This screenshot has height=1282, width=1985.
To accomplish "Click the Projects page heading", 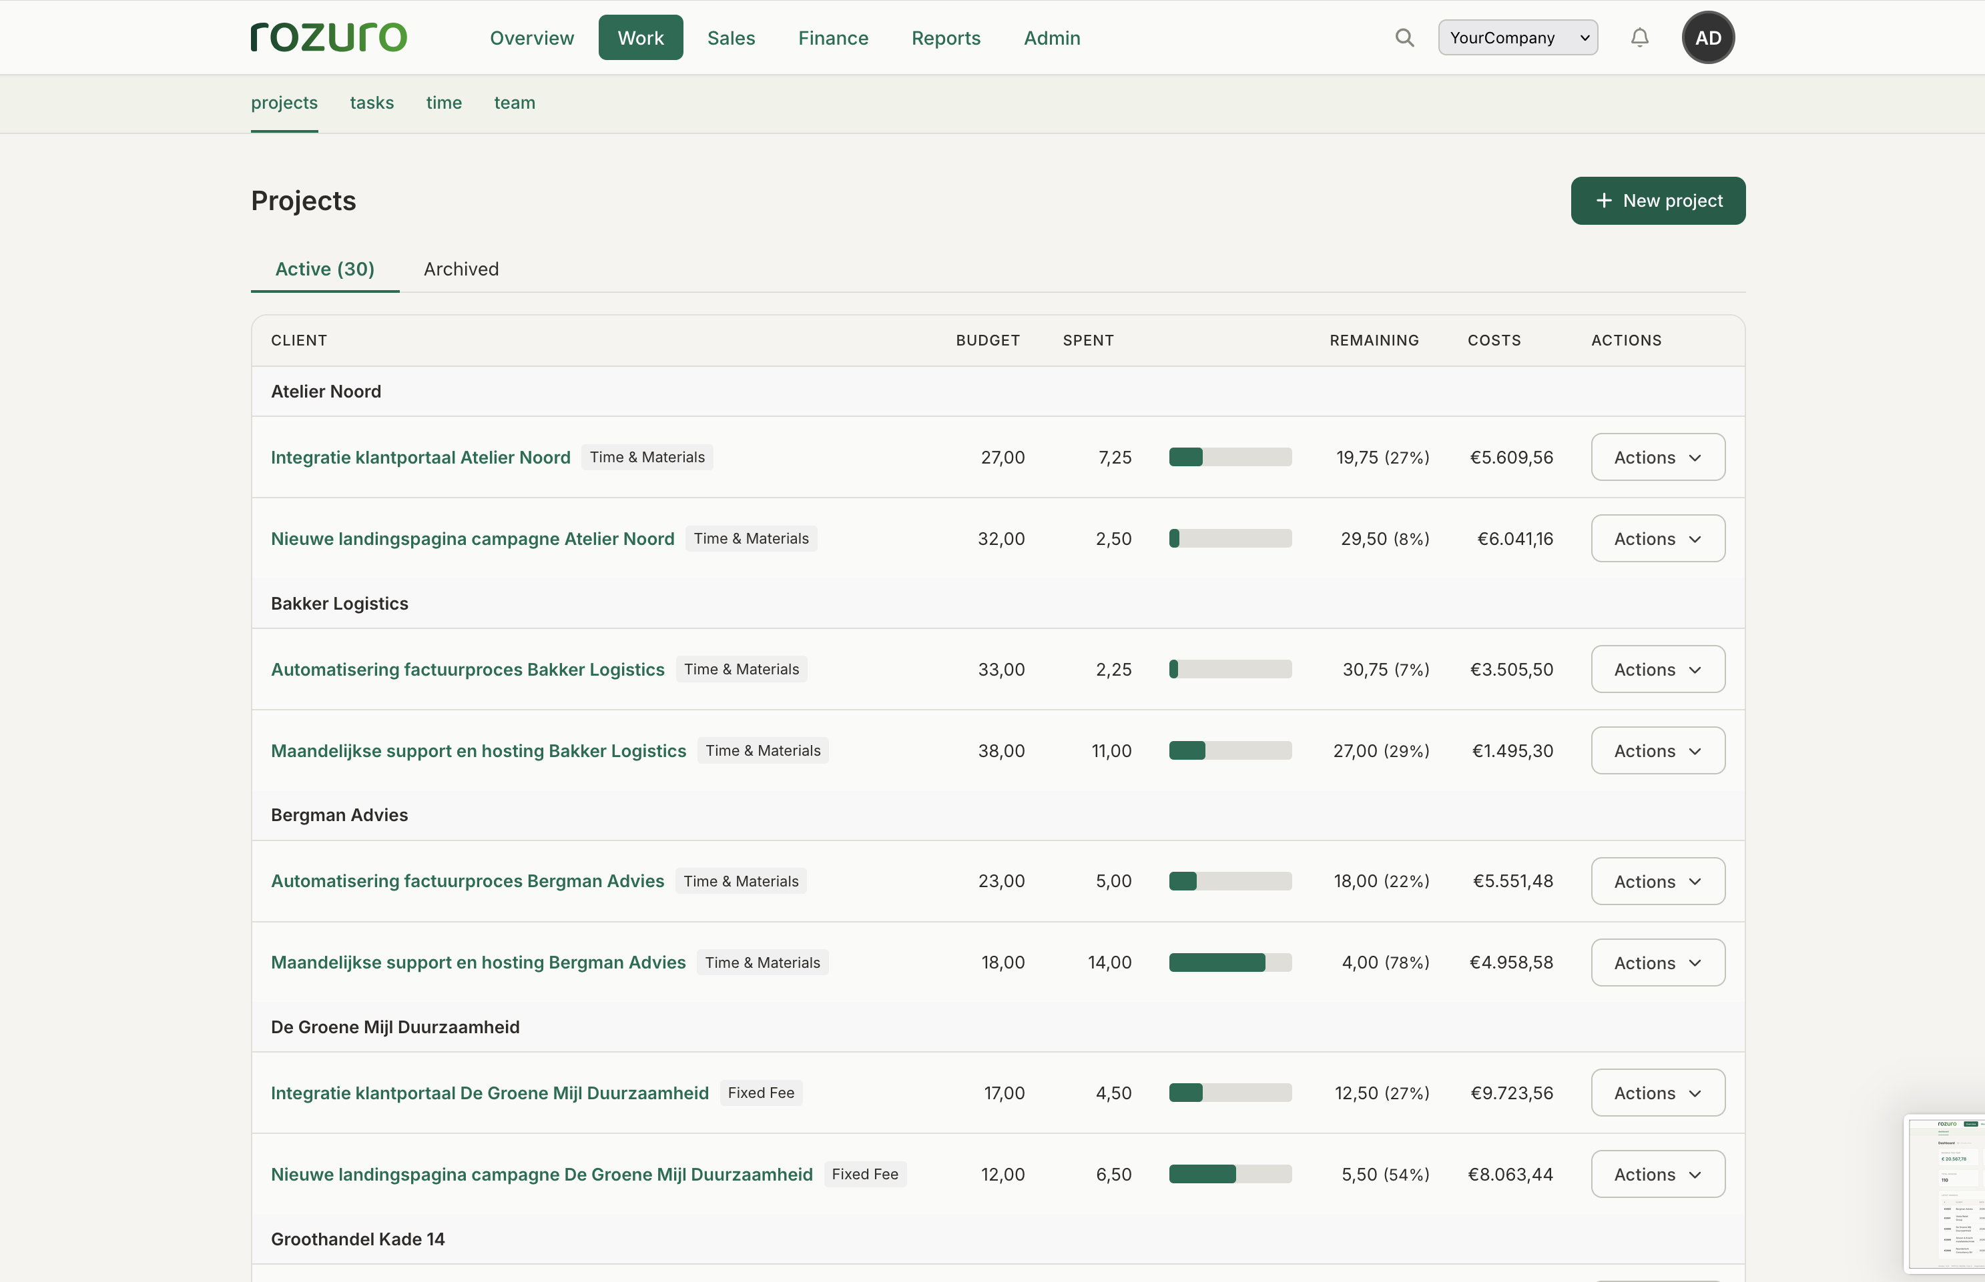I will (303, 201).
